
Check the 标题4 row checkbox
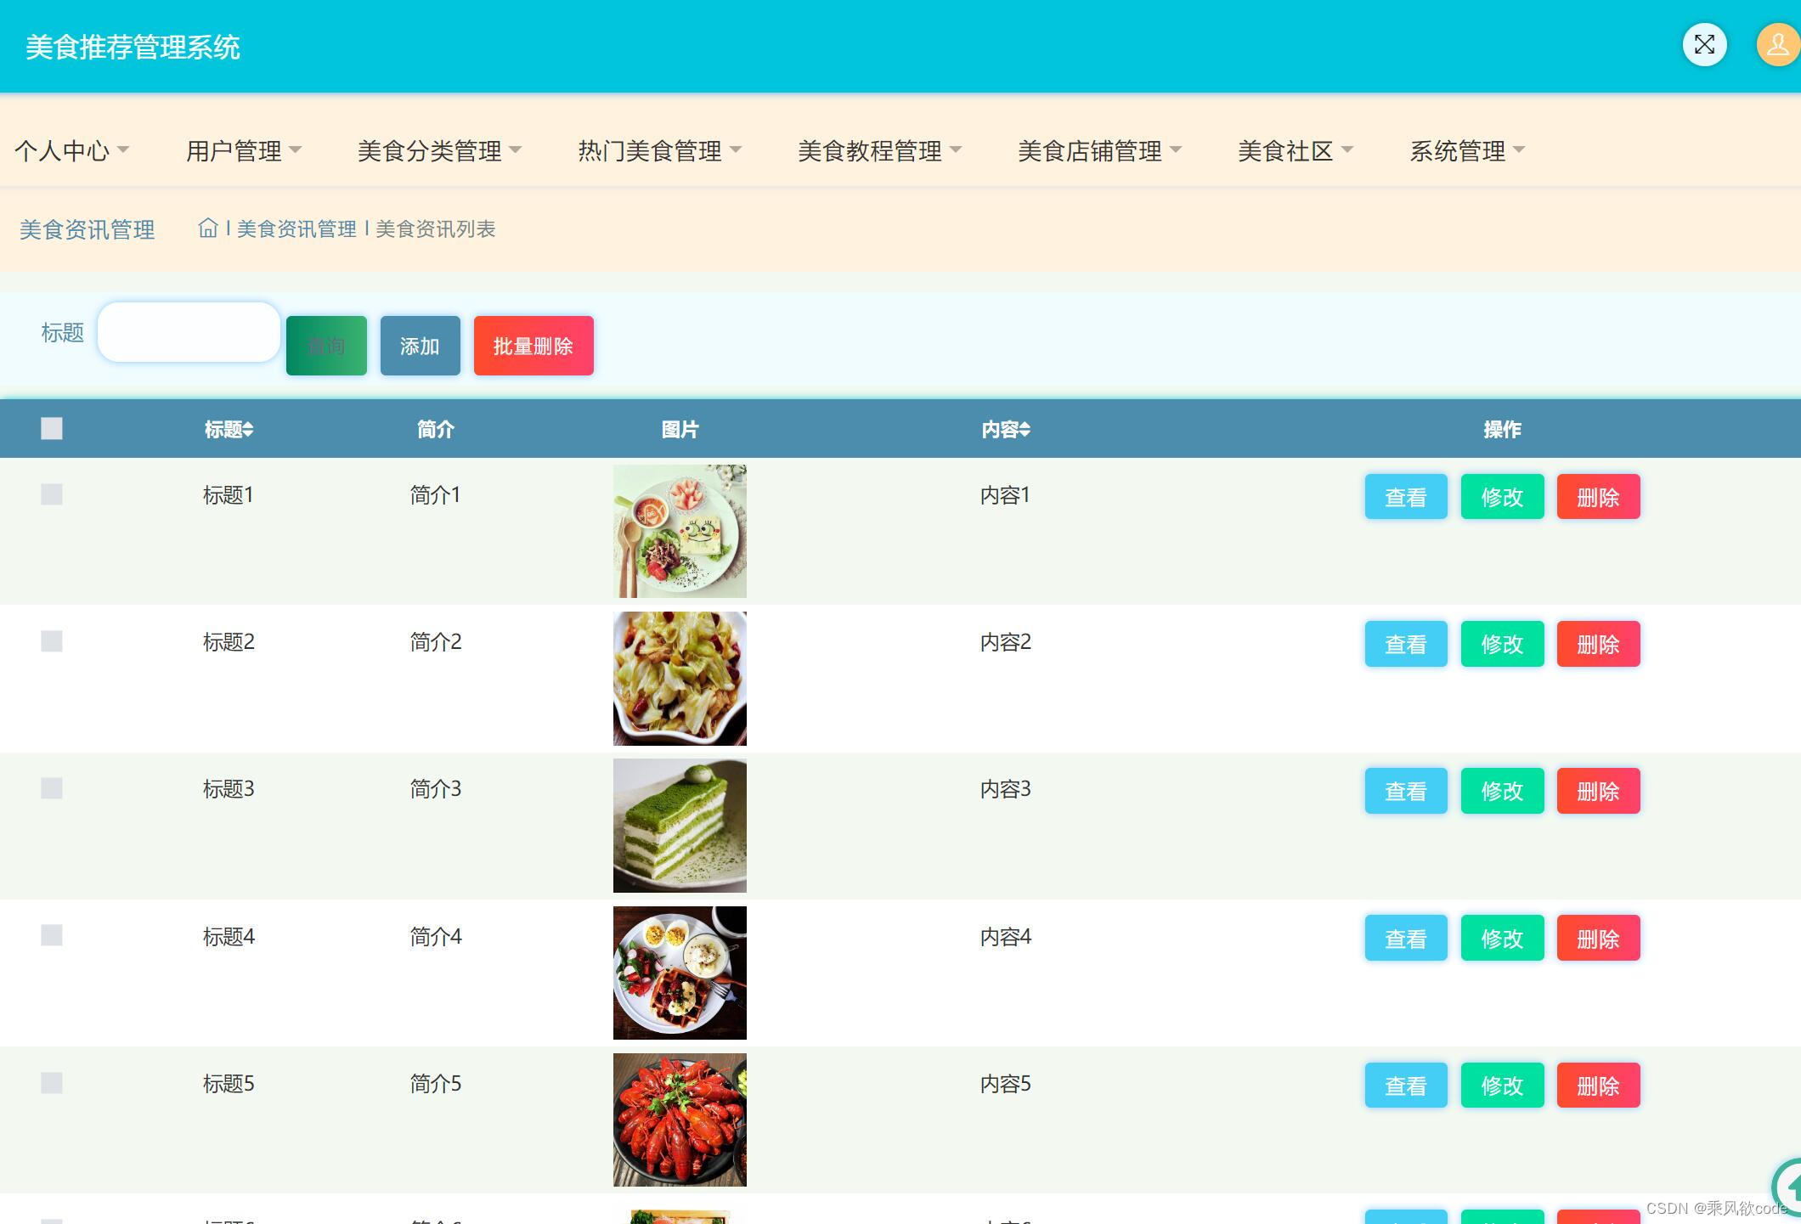[x=52, y=935]
